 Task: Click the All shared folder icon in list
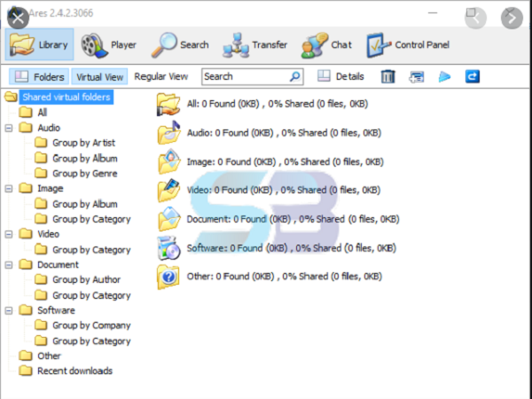(168, 105)
